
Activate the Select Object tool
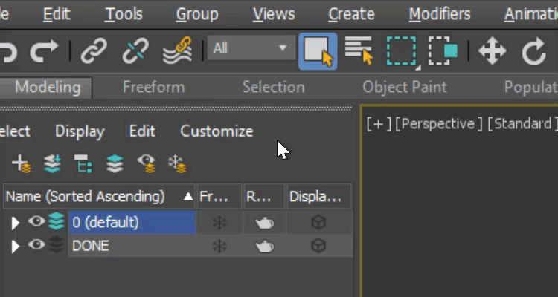[318, 51]
